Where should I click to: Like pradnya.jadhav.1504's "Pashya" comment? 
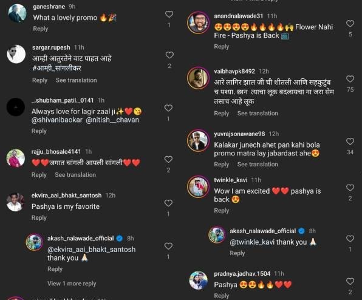point(350,281)
